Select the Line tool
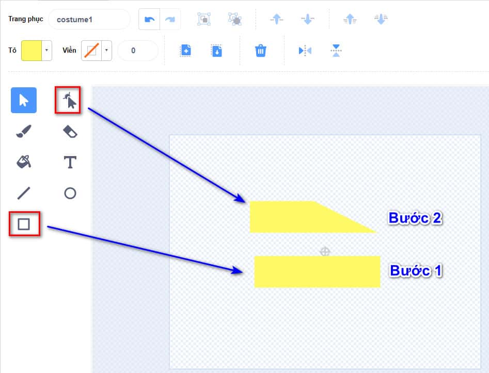Viewport: 489px width, 373px height. coord(24,193)
